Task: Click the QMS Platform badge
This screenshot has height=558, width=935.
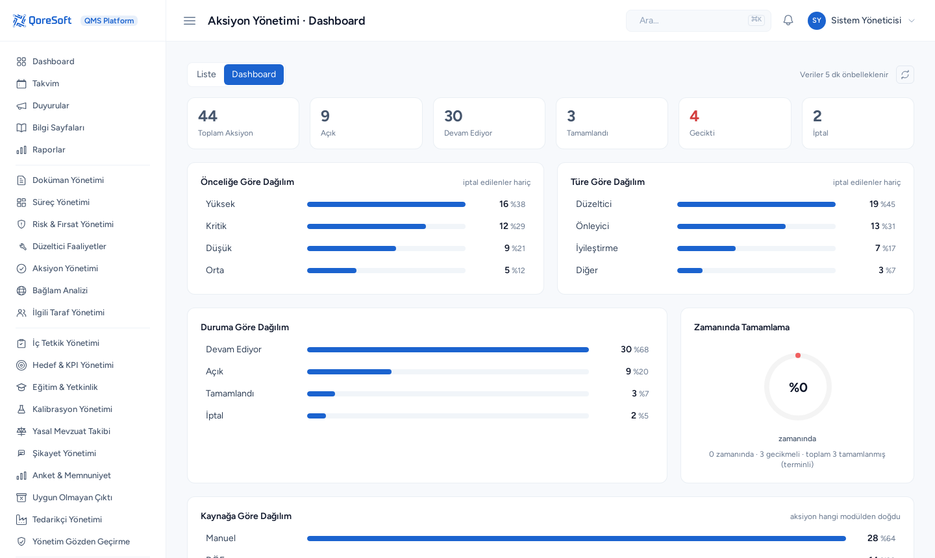Action: (x=109, y=21)
